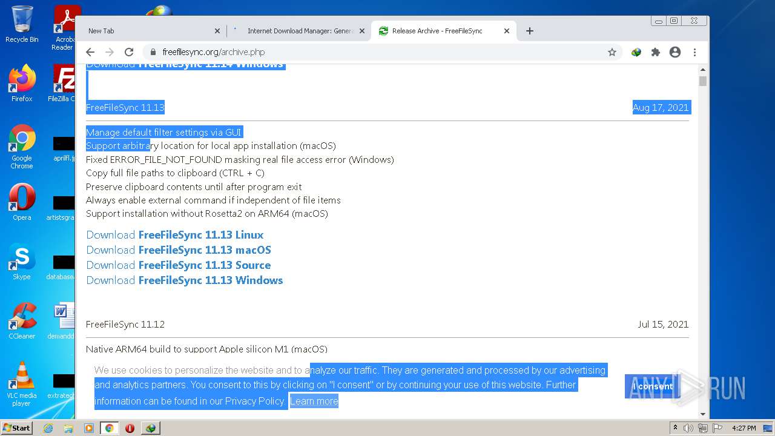Click 'Always enable external command' line
The width and height of the screenshot is (775, 436).
click(213, 200)
